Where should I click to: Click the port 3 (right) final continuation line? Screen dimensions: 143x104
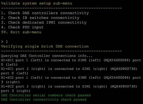coord(15,91)
